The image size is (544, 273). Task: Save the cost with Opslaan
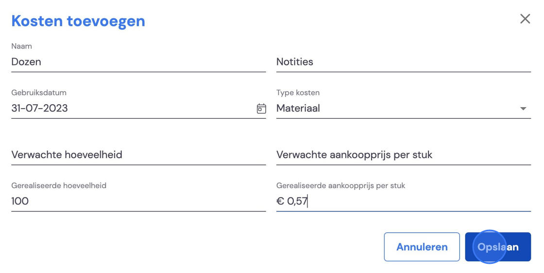pos(498,247)
